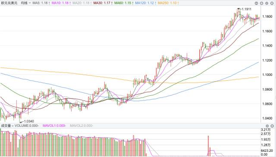Click the 1.1600 price axis label

267,31
